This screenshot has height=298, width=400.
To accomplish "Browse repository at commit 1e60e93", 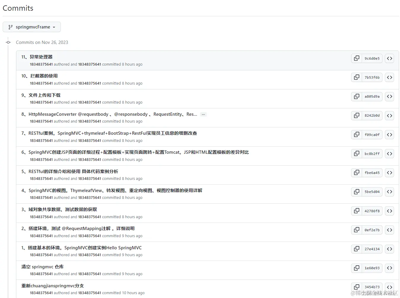I will coord(390,268).
